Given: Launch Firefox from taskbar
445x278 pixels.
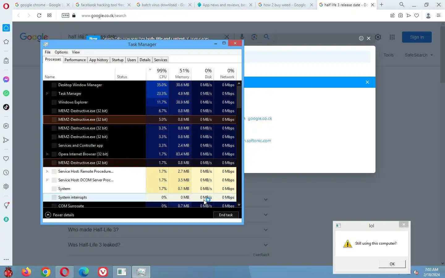Looking at the screenshot, I should tap(26, 272).
